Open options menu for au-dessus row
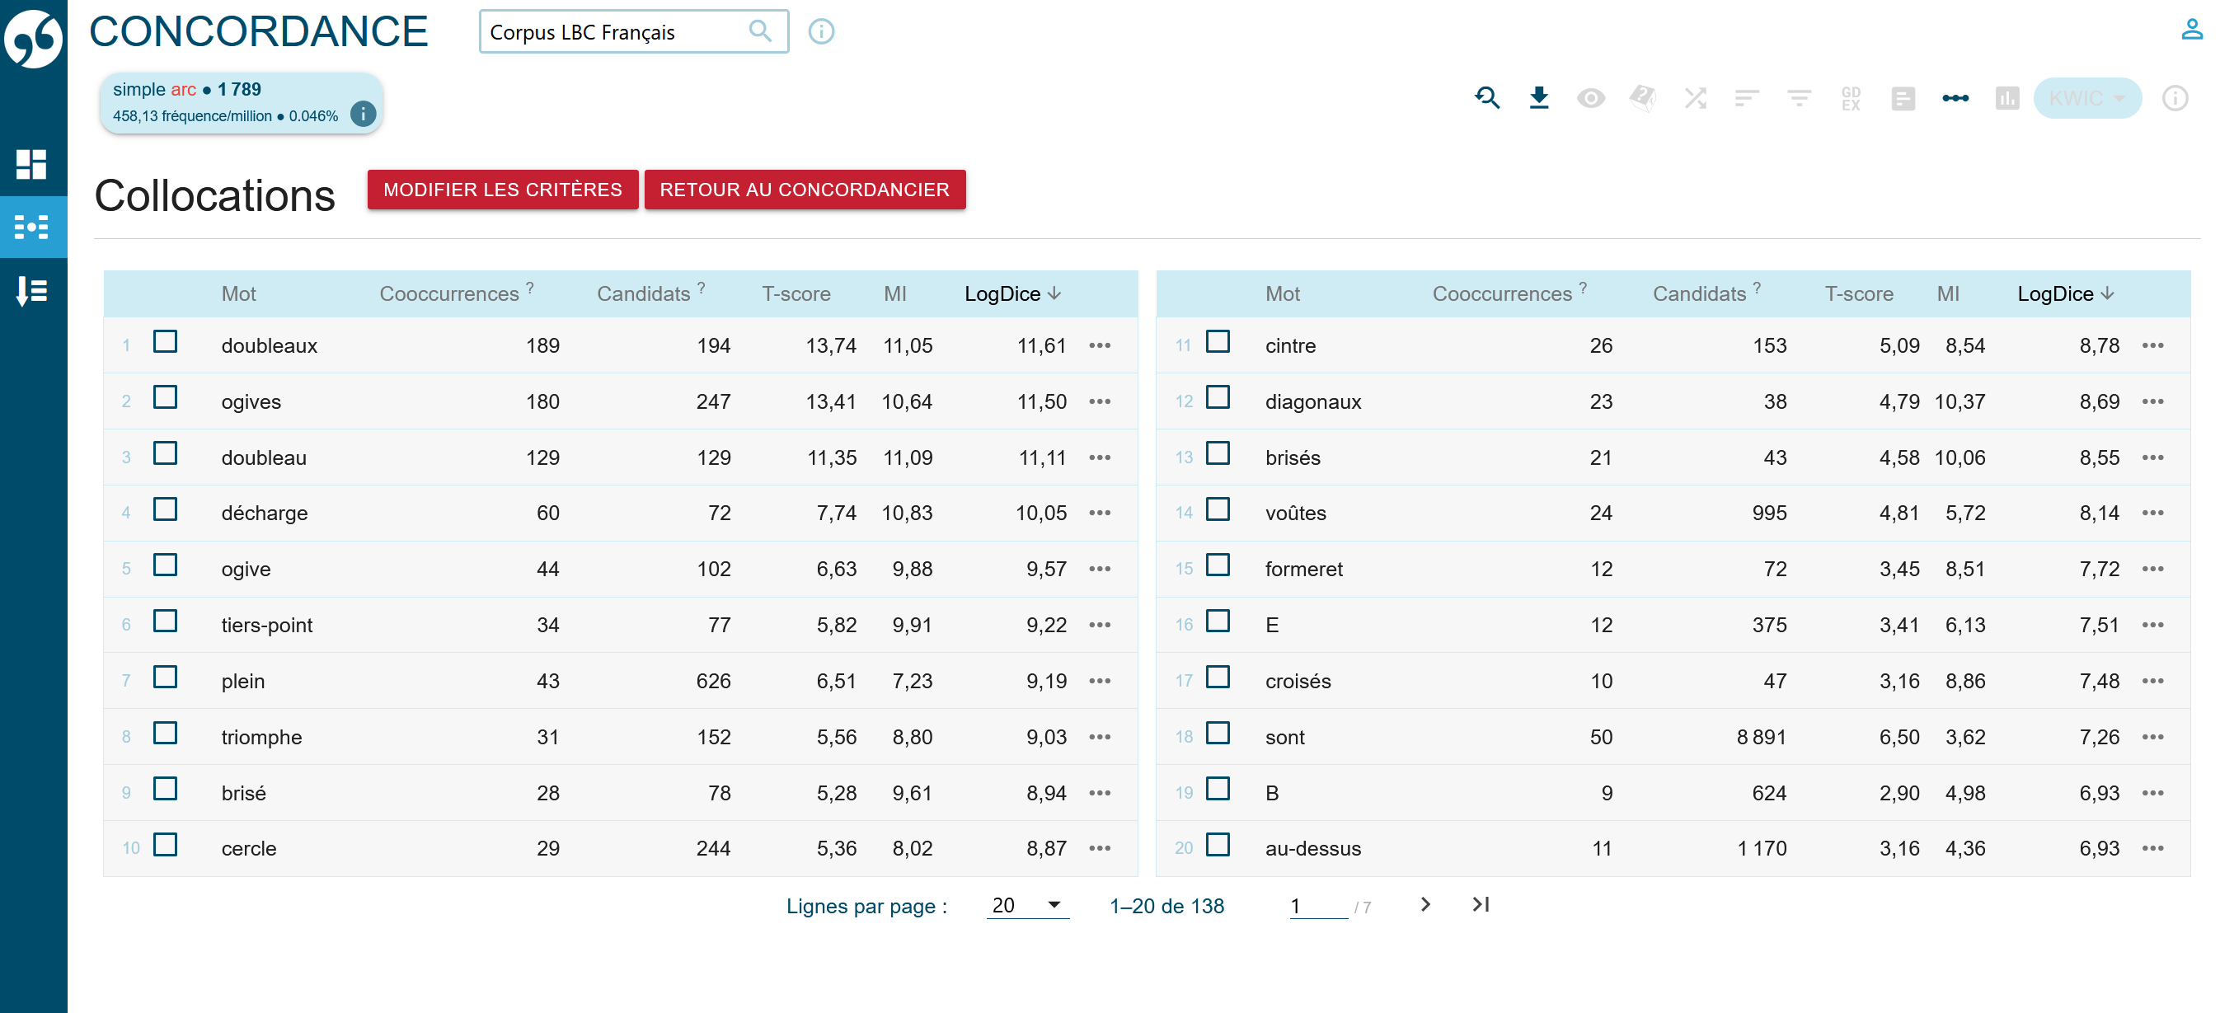Image resolution: width=2220 pixels, height=1013 pixels. tap(2152, 848)
